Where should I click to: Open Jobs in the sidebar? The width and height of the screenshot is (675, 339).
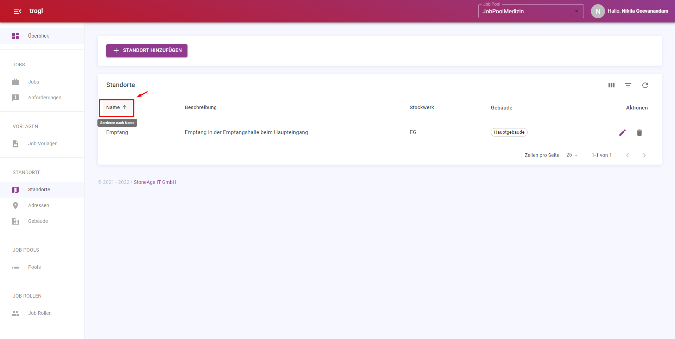tap(42, 82)
